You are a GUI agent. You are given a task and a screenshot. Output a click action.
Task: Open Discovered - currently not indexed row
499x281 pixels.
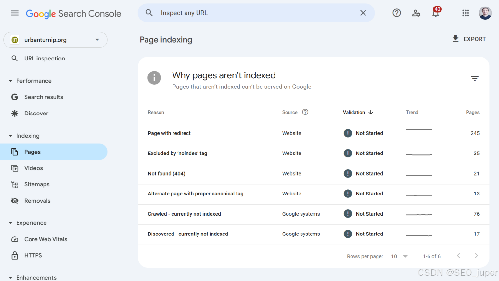point(313,234)
